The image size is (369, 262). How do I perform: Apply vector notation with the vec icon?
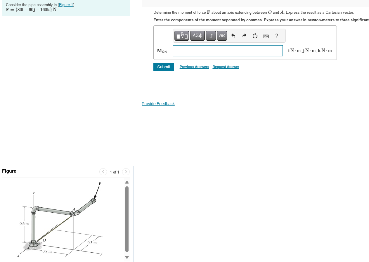(222, 35)
